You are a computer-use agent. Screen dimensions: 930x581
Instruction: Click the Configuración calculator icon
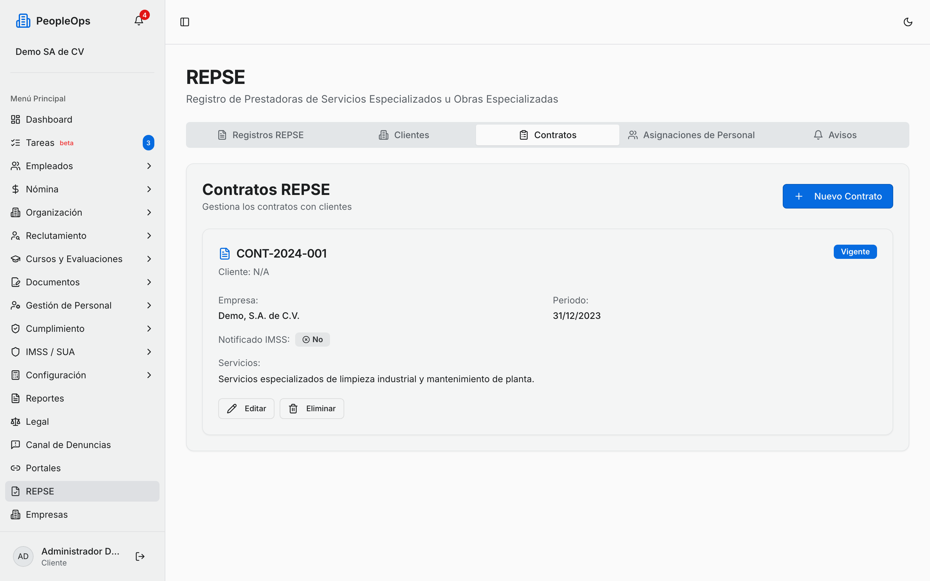point(15,375)
